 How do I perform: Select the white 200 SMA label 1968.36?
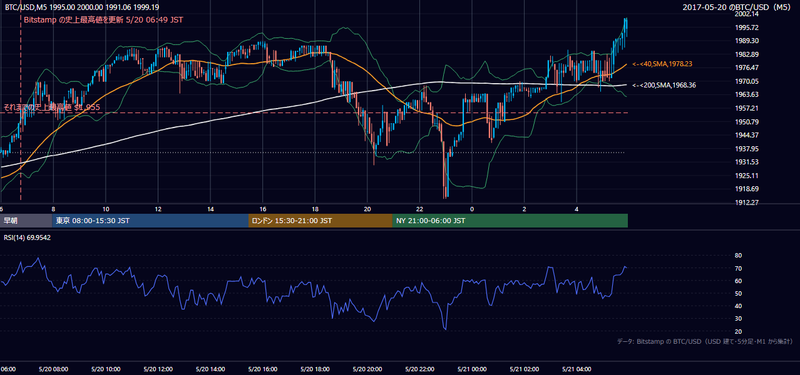click(x=664, y=85)
